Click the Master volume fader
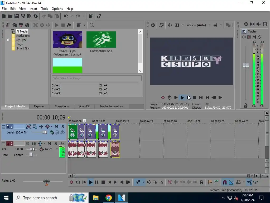 pyautogui.click(x=246, y=66)
